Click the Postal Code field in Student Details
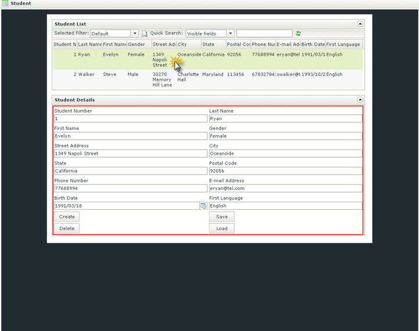Image resolution: width=419 pixels, height=331 pixels. coord(286,171)
